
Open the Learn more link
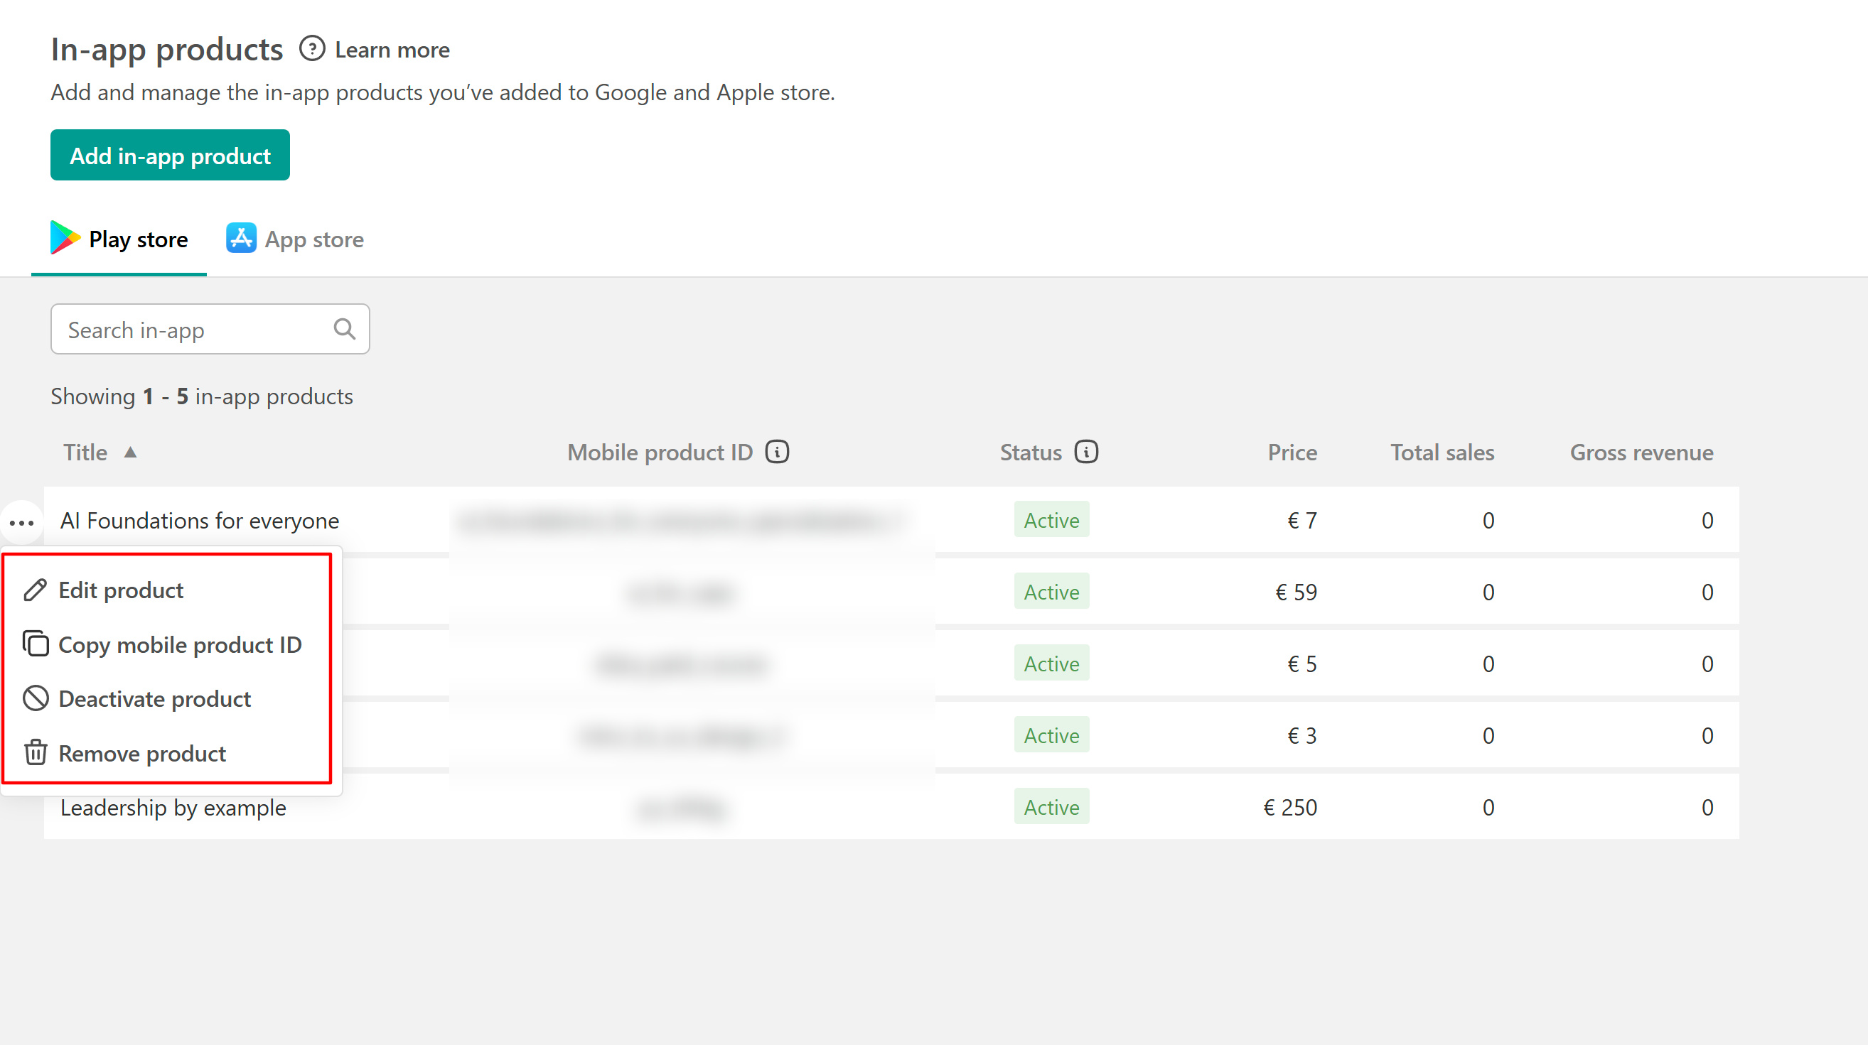[x=392, y=50]
